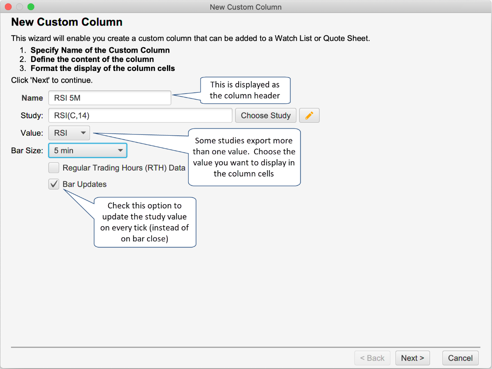Cancel the New Custom Column wizard
492x369 pixels.
[460, 358]
